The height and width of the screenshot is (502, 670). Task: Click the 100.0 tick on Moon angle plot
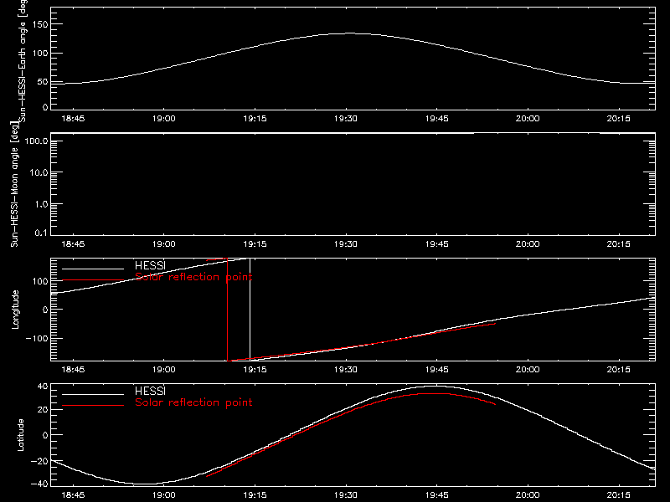[36, 141]
